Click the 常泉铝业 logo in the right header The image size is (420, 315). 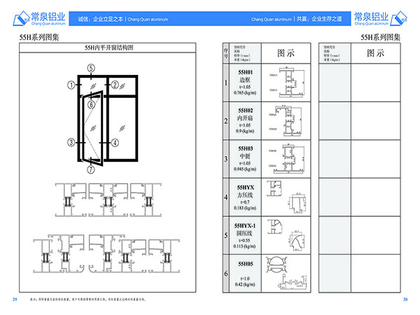tap(381, 18)
